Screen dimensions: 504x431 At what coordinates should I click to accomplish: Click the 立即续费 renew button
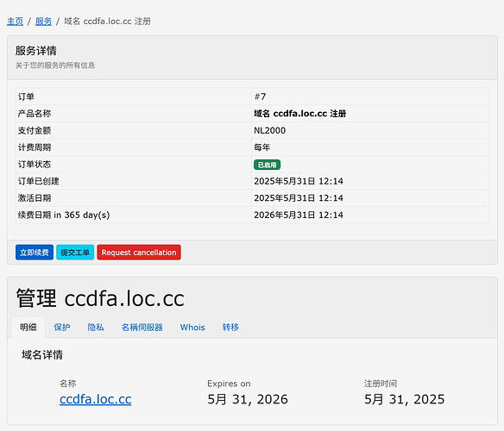click(35, 253)
